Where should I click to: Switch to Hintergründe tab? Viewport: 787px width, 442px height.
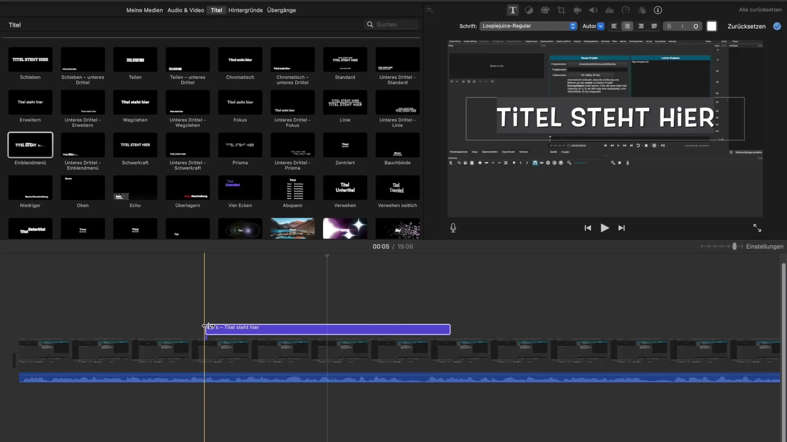pos(245,10)
